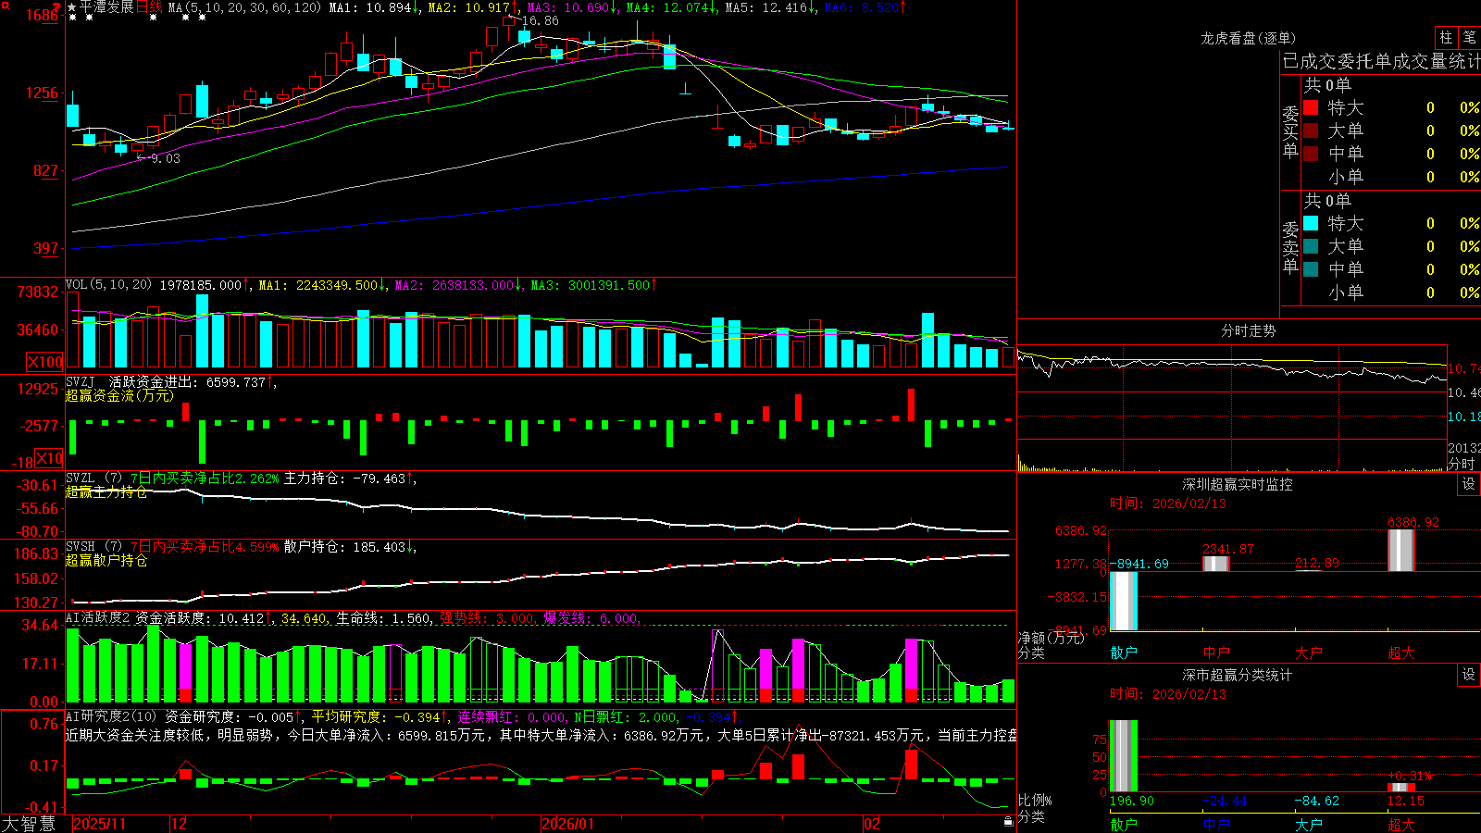Click the teal 中单 swatch under 委卖单
The image size is (1481, 833).
coord(1311,269)
